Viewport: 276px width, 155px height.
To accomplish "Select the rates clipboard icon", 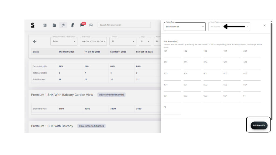I will pyautogui.click(x=63, y=25).
